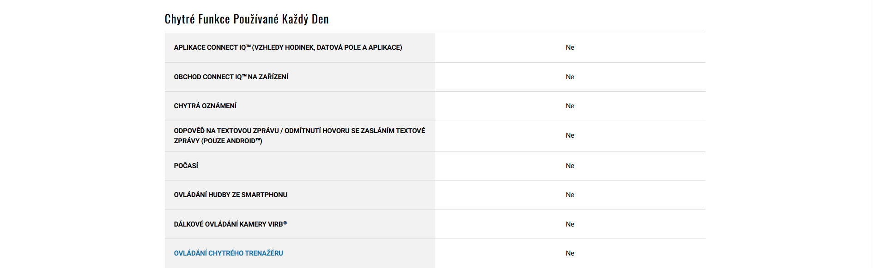The width and height of the screenshot is (873, 268).
Task: Click the "DÁLKOVÉ OVLÁDÁNÍ KAMERY VIRB" label
Action: (228, 224)
